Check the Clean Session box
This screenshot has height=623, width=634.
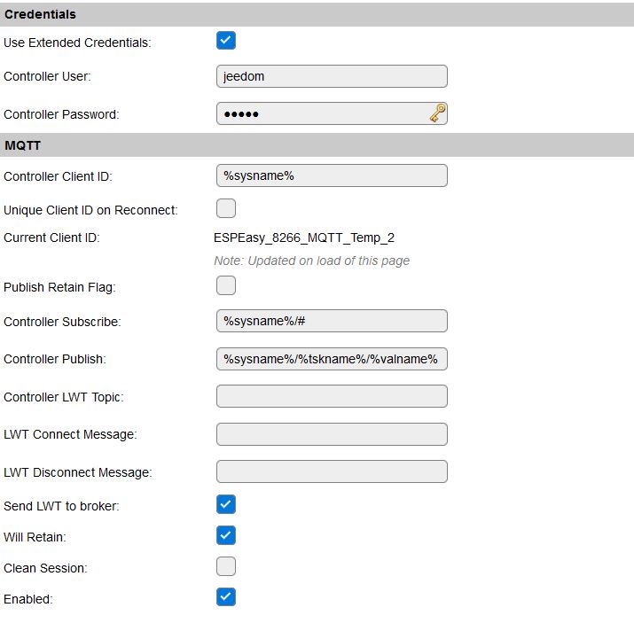coord(225,566)
